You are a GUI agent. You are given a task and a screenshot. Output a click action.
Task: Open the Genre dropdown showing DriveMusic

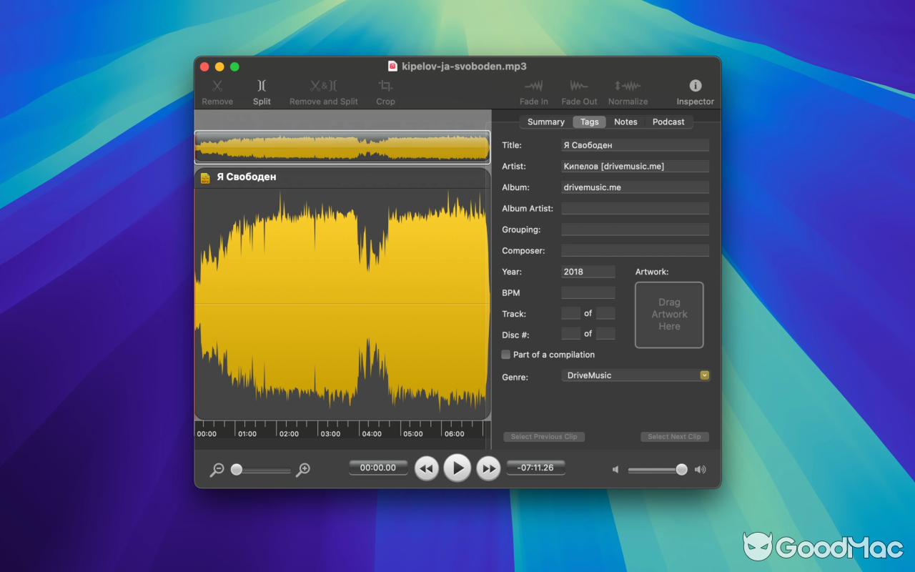(704, 375)
